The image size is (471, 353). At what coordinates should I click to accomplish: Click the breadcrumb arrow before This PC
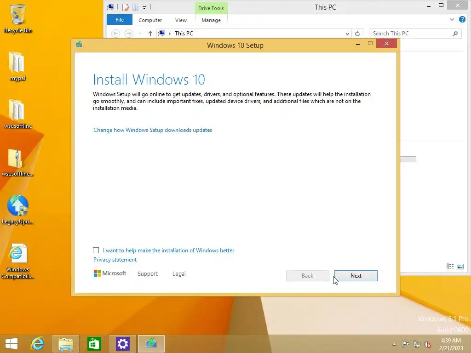click(170, 34)
